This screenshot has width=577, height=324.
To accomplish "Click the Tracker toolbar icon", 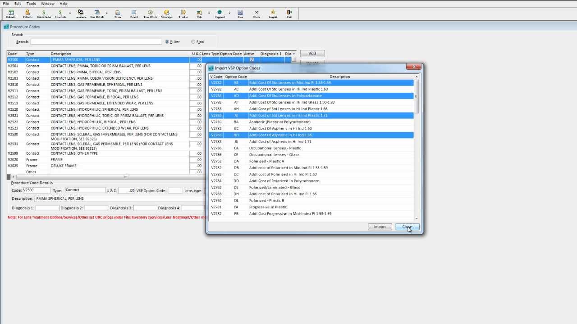I will (x=183, y=14).
